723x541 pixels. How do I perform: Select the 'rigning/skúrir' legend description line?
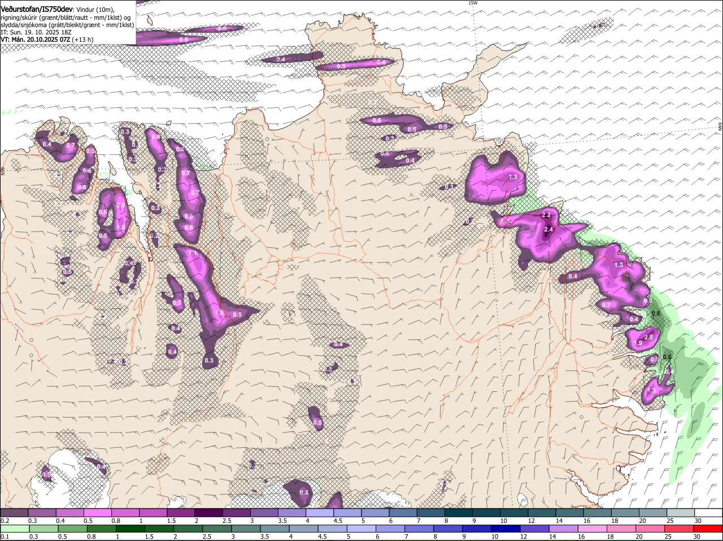66,17
